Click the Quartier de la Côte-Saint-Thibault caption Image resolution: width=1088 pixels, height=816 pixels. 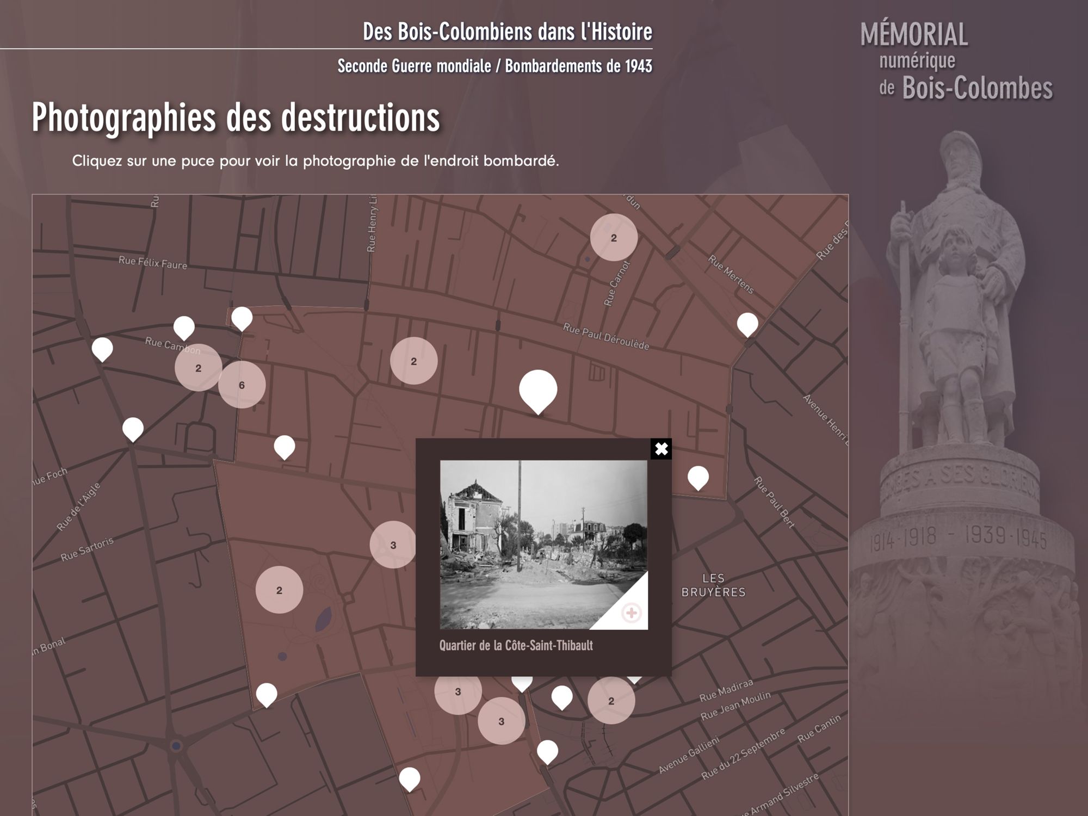516,646
